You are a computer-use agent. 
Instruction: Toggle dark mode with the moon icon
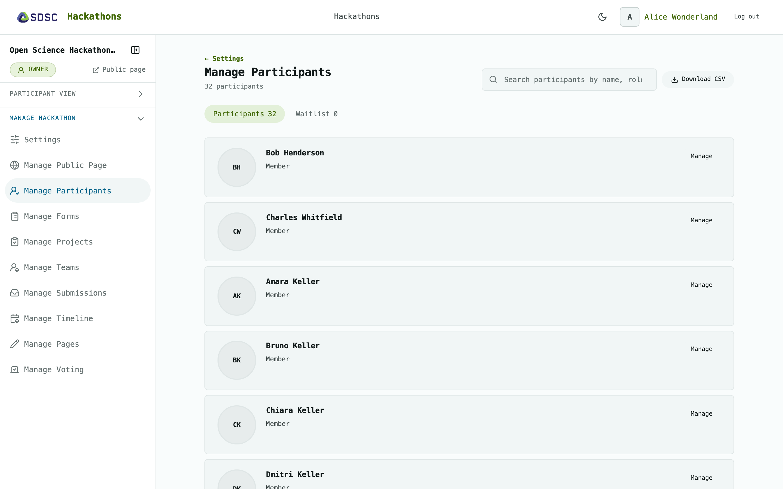coord(602,17)
